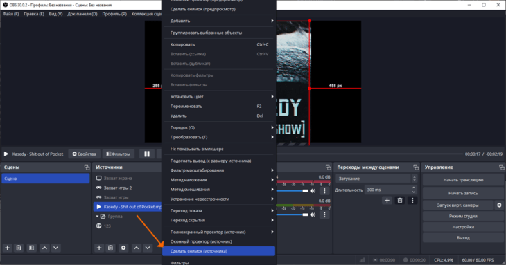Open Свойства of selected source
506x265 pixels.
[x=85, y=154]
